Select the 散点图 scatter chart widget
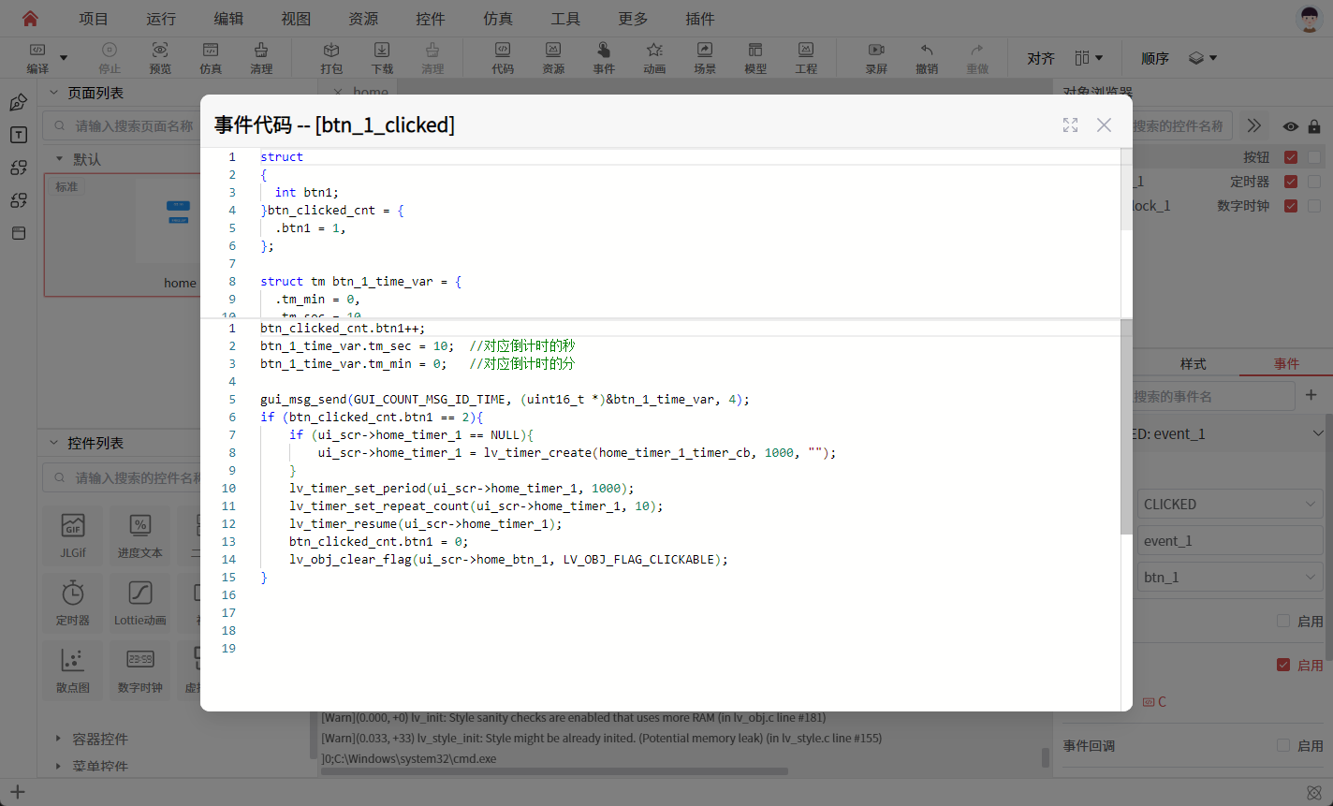Viewport: 1333px width, 806px height. pos(73,670)
